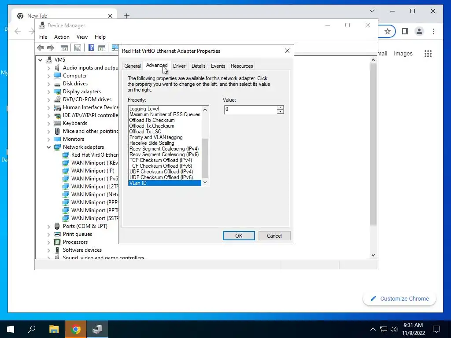
Task: Select Recv Segment Coalescing (IPv4) property
Action: (165, 149)
